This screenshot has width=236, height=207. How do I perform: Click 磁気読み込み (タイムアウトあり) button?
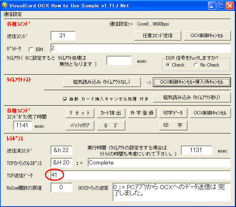coord(192,98)
